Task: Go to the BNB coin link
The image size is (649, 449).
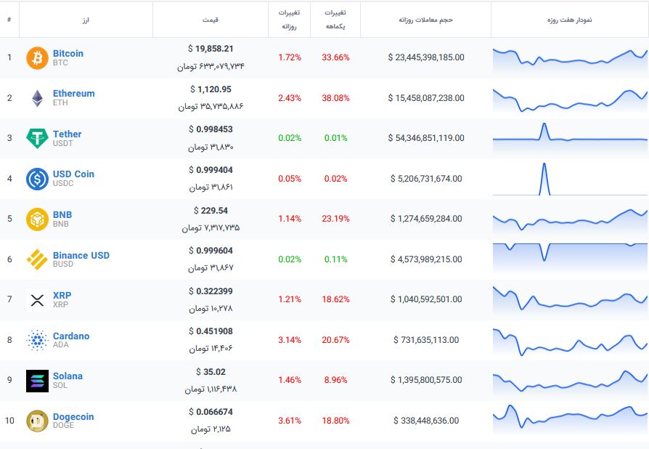Action: pos(62,214)
